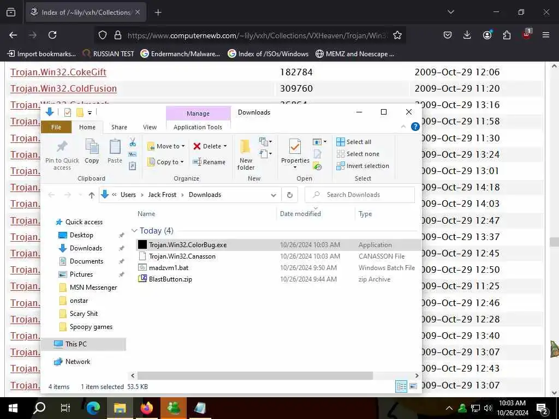This screenshot has height=419, width=559.
Task: Switch to the Share tab
Action: (119, 127)
